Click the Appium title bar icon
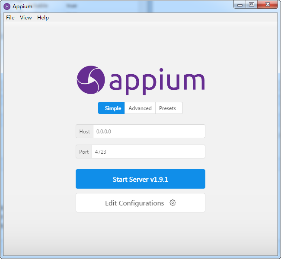Viewport: 281px width, 259px height. (x=7, y=6)
